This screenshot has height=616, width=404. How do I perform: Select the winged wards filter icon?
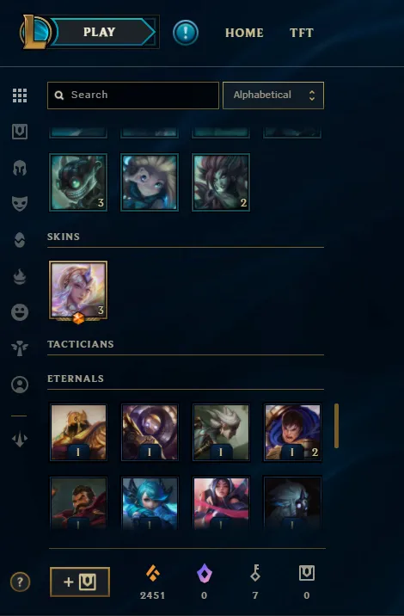pos(20,348)
